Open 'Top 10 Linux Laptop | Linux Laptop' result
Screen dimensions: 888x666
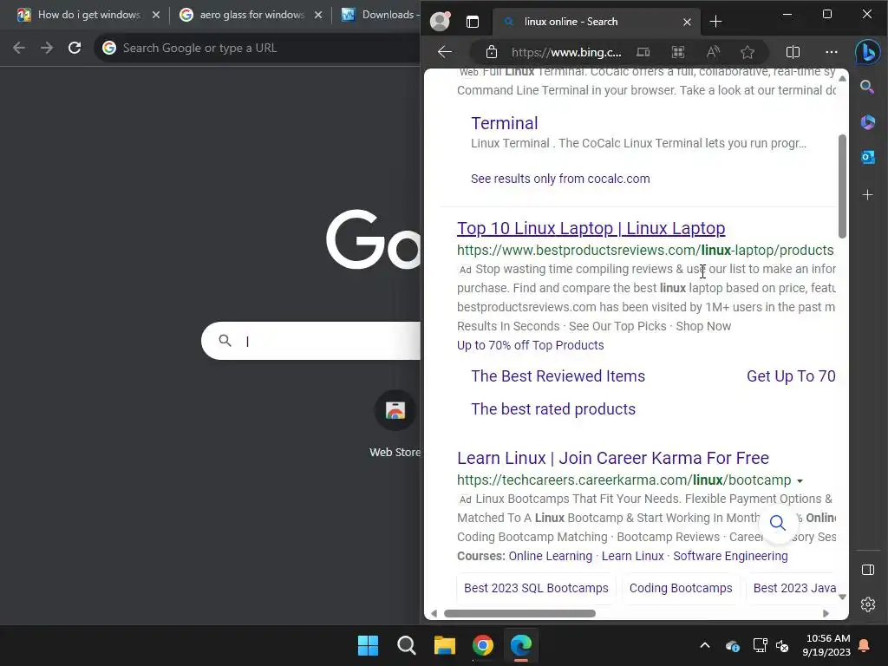pos(591,228)
